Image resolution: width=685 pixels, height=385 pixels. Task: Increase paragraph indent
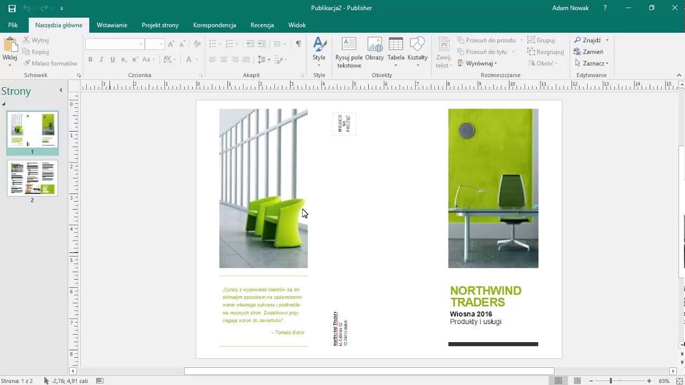click(262, 44)
